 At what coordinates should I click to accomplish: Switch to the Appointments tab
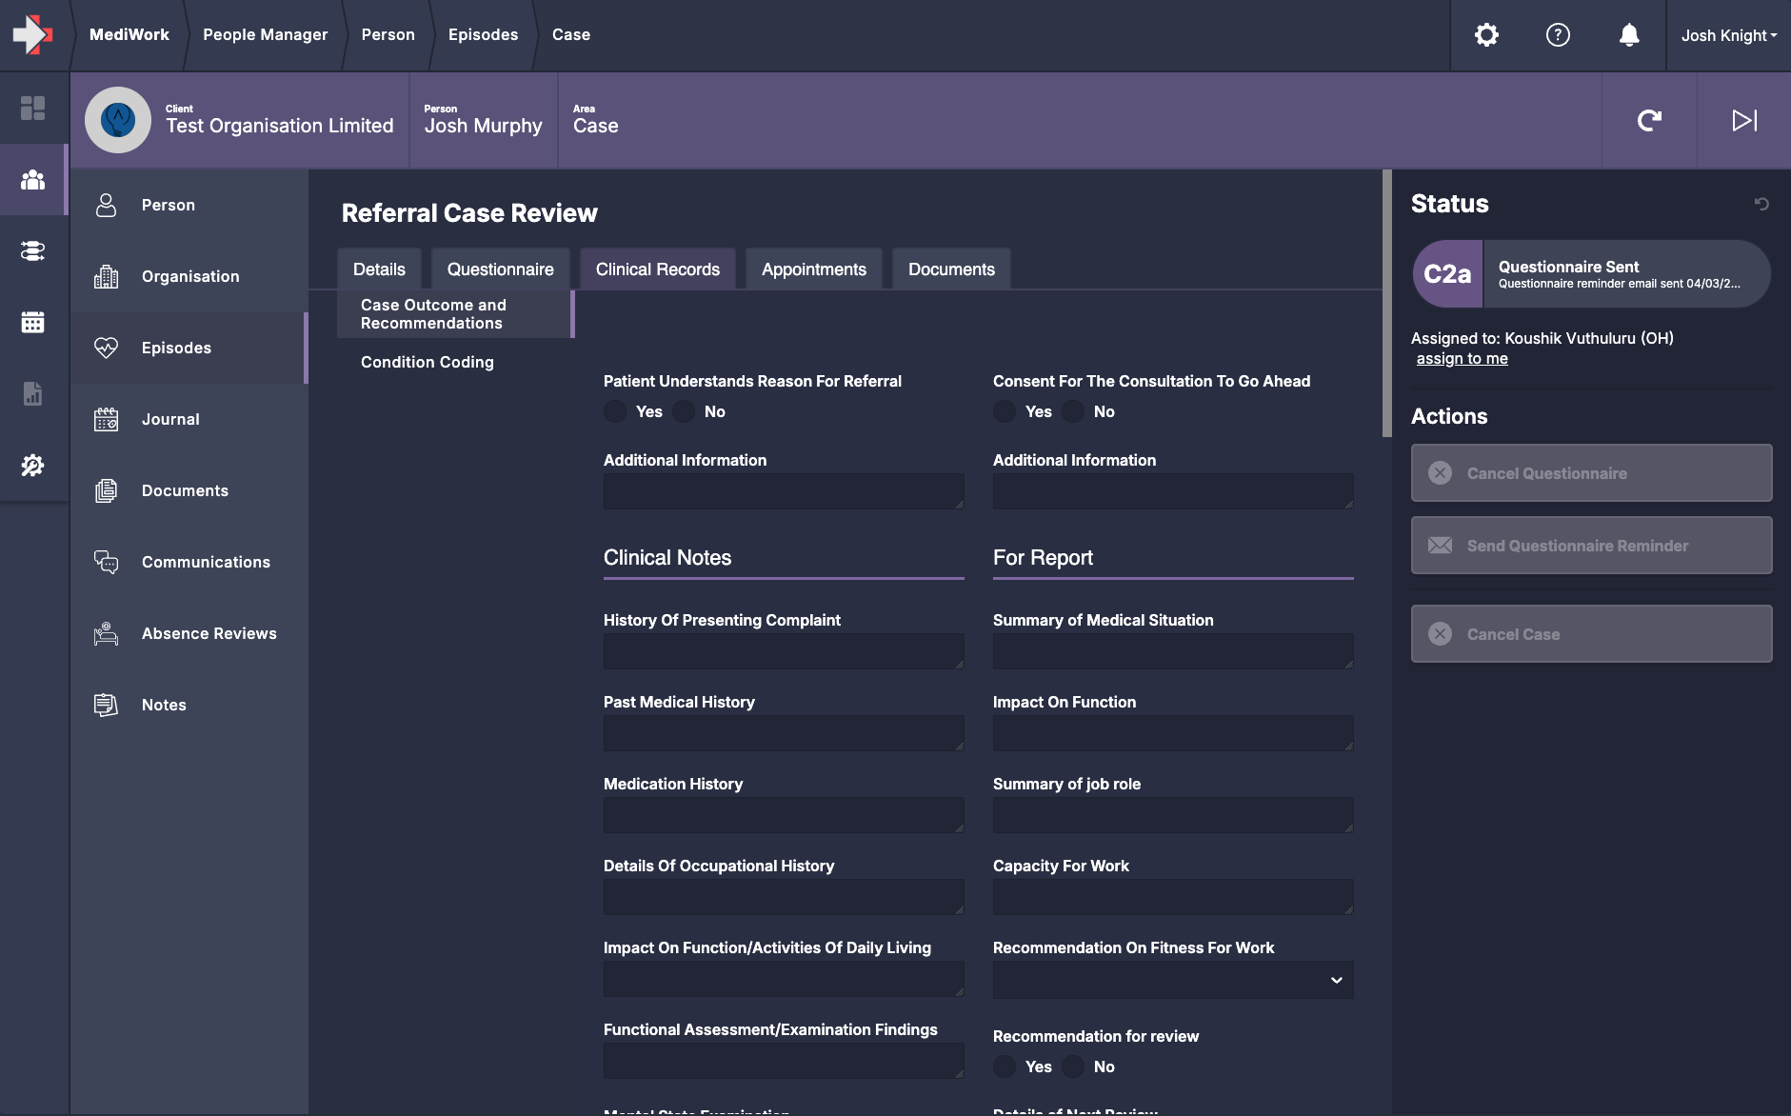pyautogui.click(x=813, y=269)
